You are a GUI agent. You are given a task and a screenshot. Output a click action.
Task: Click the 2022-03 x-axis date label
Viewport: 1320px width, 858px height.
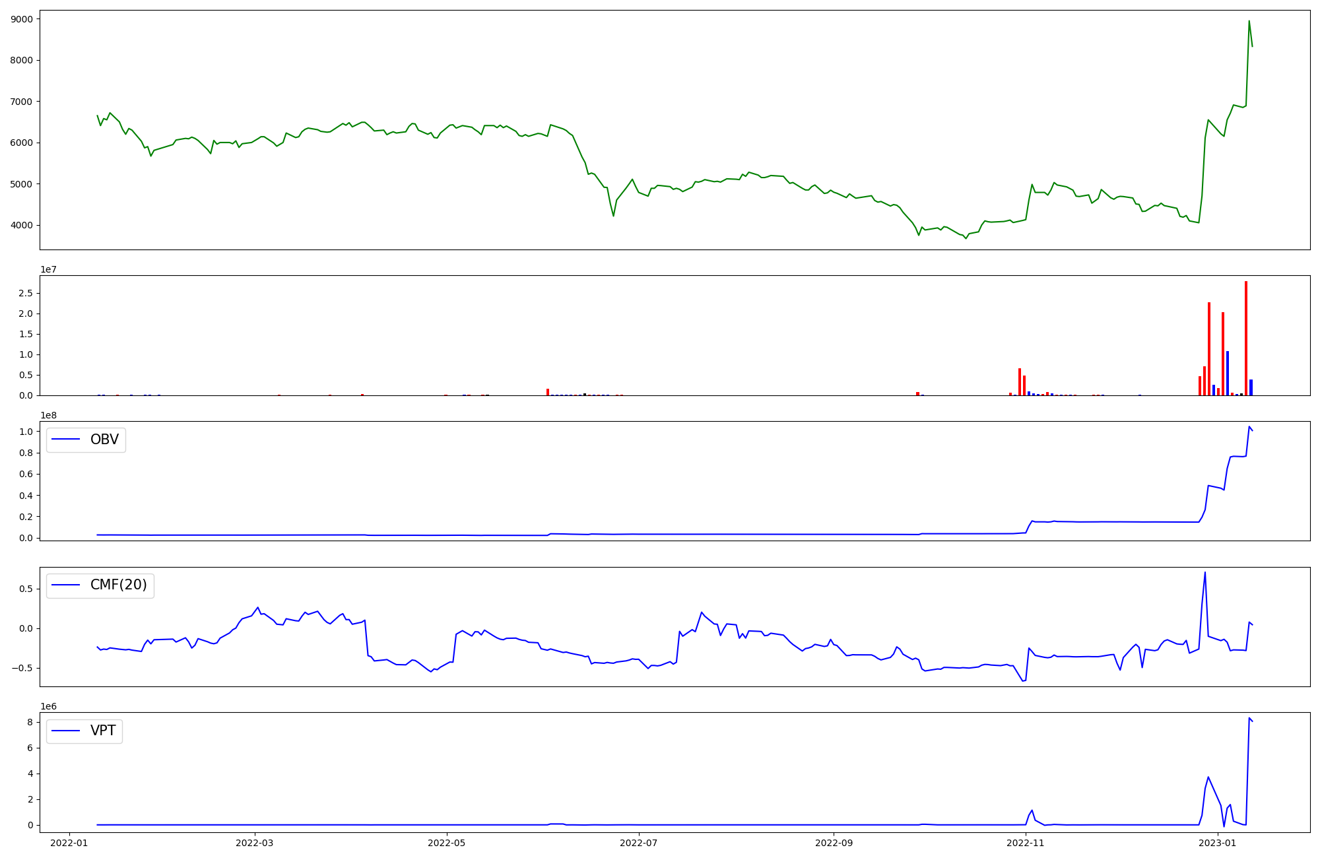tap(254, 843)
